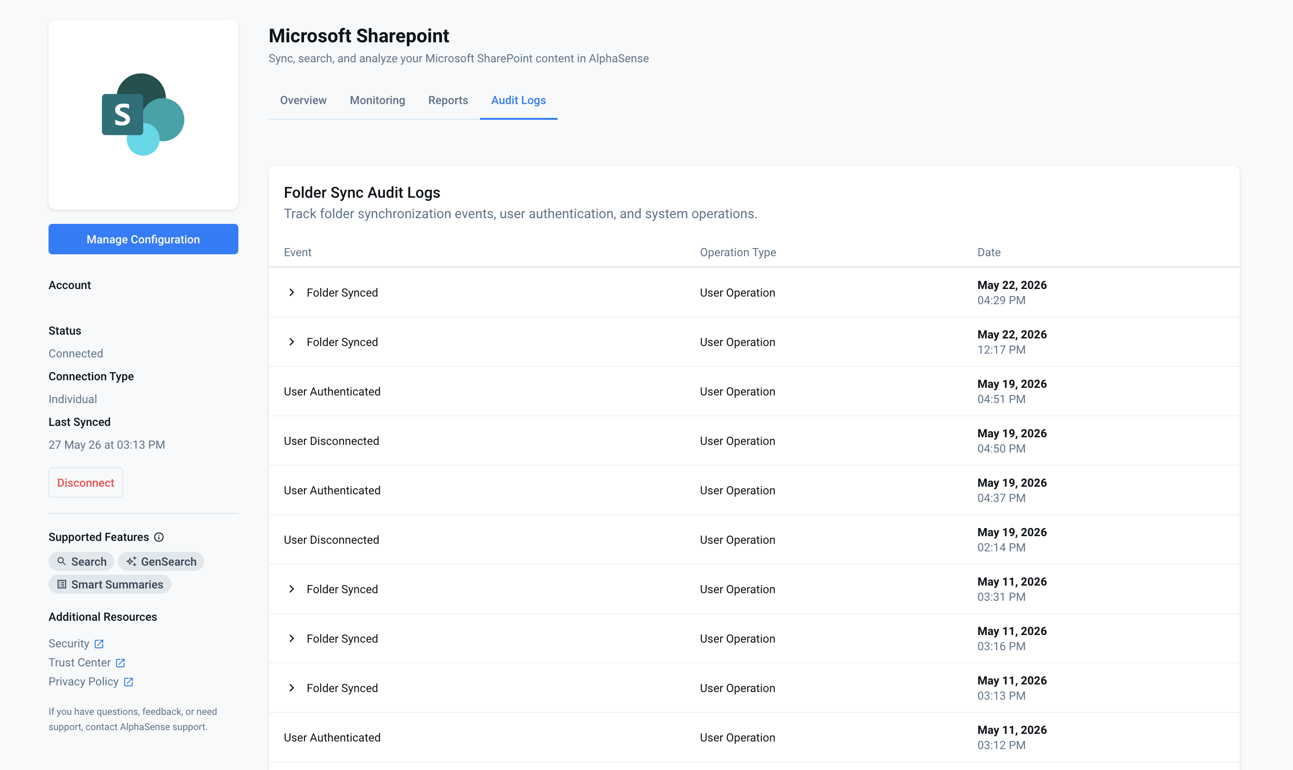The width and height of the screenshot is (1293, 770).
Task: Click User Disconnected event at 04:50 PM
Action: 331,441
